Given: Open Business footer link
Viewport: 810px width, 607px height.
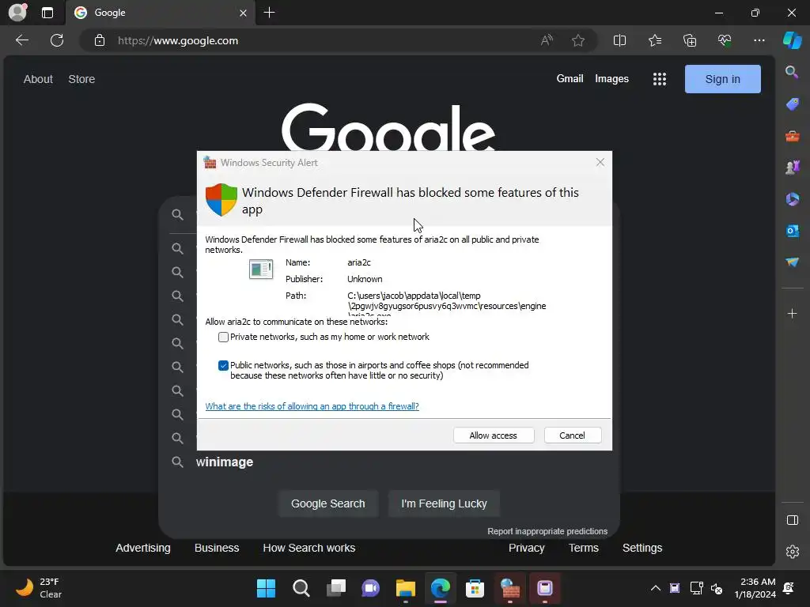Looking at the screenshot, I should [x=217, y=548].
